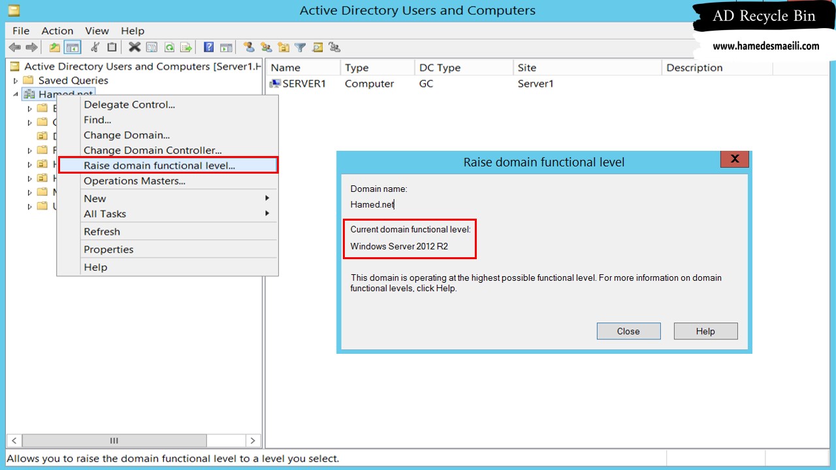This screenshot has height=470, width=836.
Task: Click the Add to group toolbar icon
Action: pyautogui.click(x=334, y=47)
